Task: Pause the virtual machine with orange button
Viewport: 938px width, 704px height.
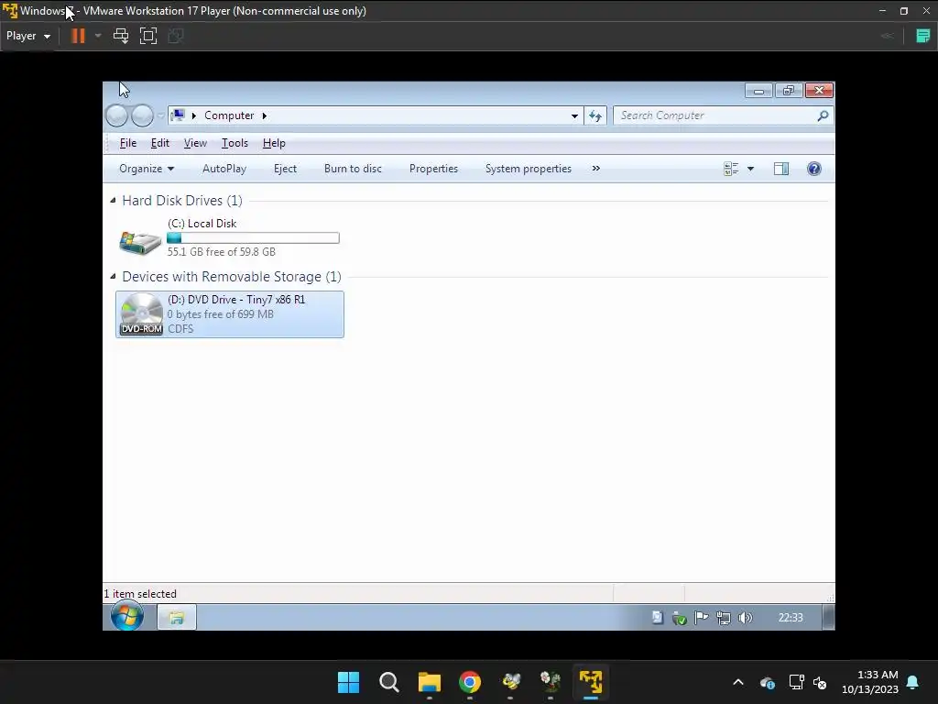Action: 78,36
